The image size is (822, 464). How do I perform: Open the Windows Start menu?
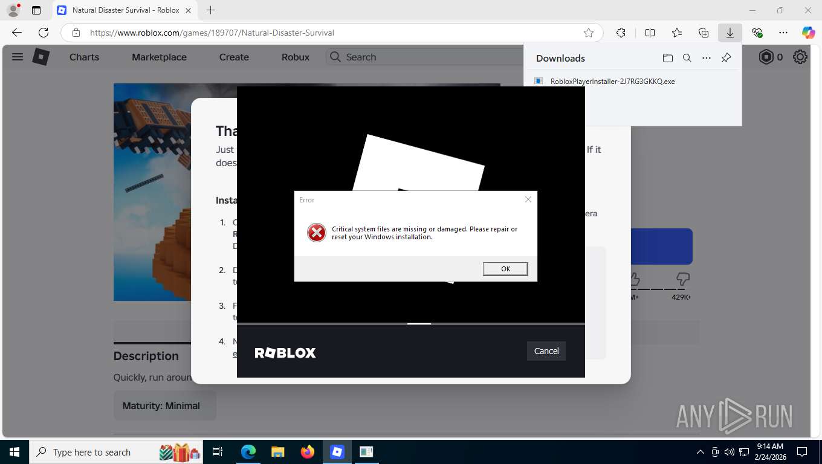tap(14, 452)
